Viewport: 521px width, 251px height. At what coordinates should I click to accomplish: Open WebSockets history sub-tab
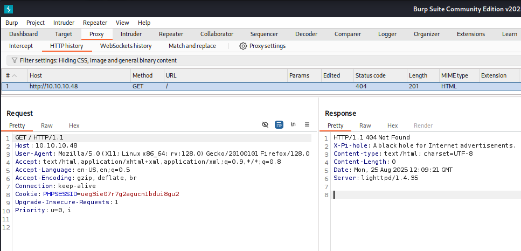coord(126,46)
